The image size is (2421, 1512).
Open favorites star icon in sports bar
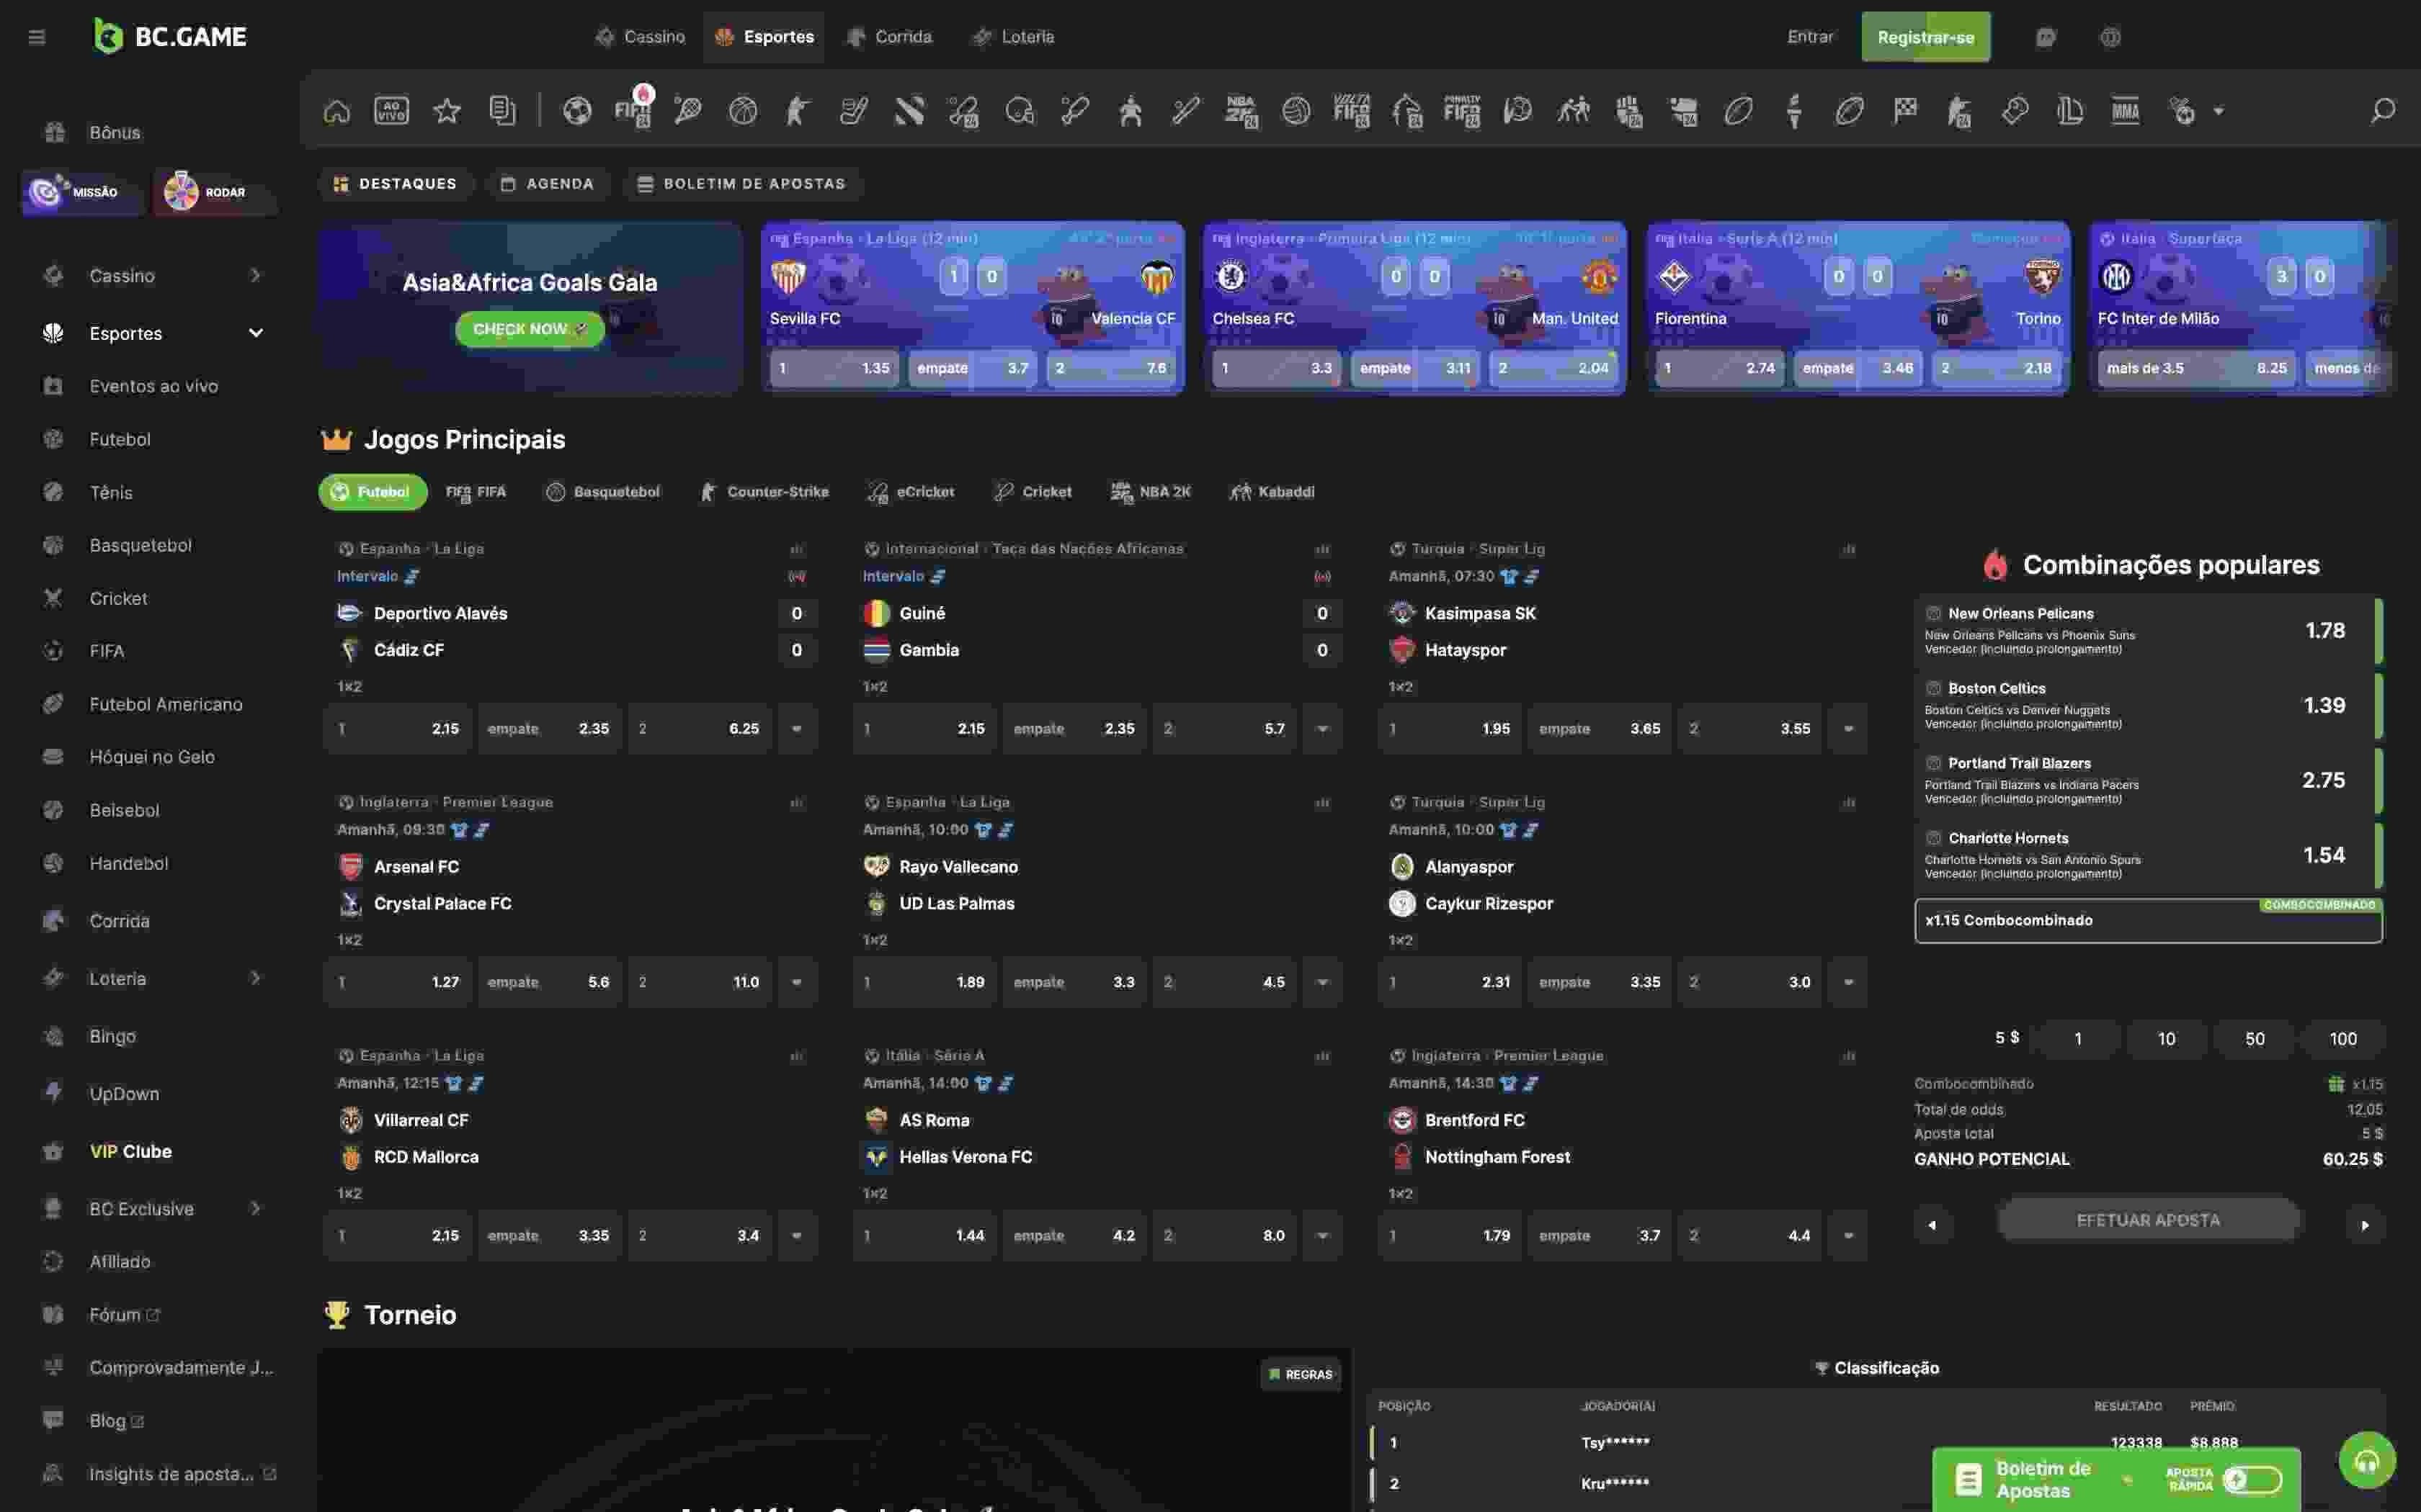click(x=447, y=111)
